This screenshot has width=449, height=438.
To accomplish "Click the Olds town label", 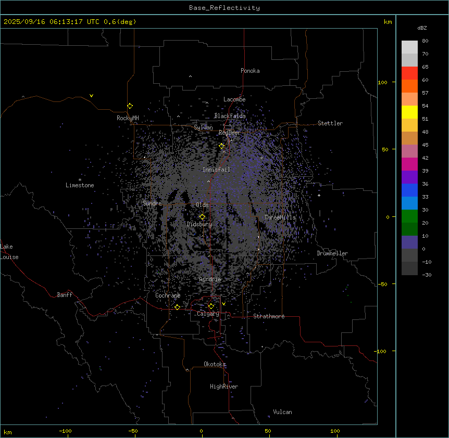I will (202, 205).
